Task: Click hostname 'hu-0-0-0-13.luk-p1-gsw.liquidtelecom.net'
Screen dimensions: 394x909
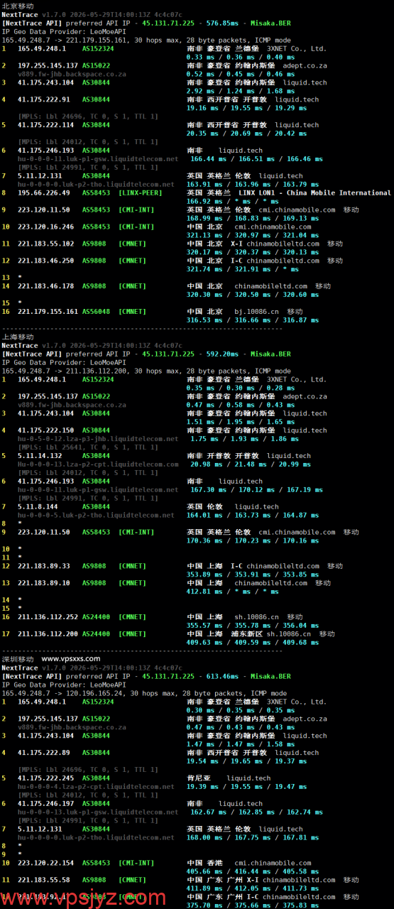Action: click(98, 812)
